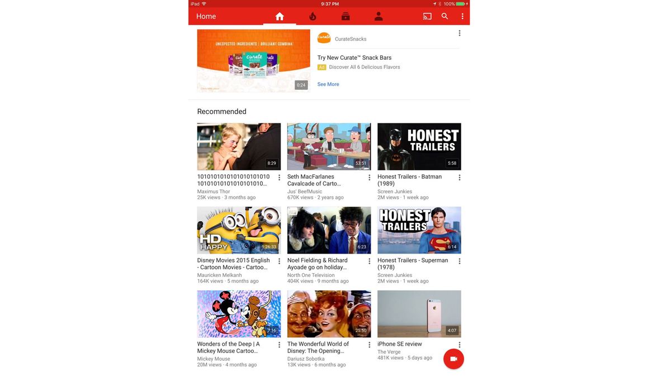Play the Mickey Mouse Wonders of the Deep thumbnail
Image resolution: width=671 pixels, height=377 pixels.
click(239, 313)
